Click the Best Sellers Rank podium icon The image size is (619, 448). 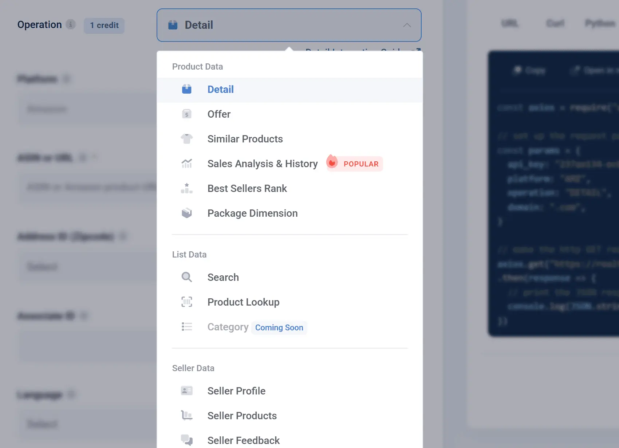[187, 188]
